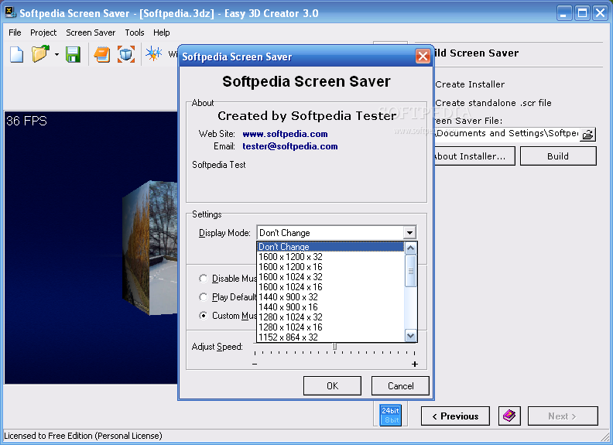Click the tester@softpedia.com email link
The height and width of the screenshot is (445, 613).
tap(290, 146)
